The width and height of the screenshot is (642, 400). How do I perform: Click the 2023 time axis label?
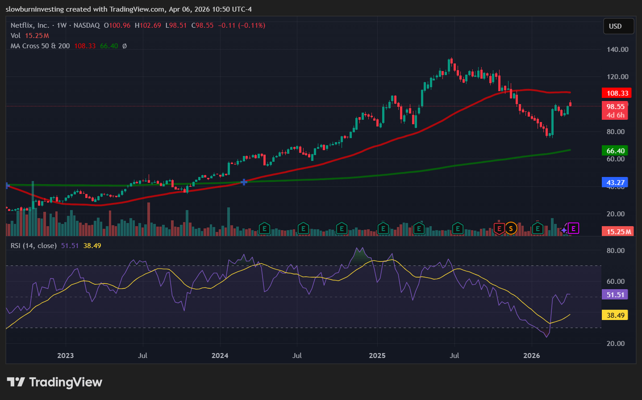(x=66, y=356)
